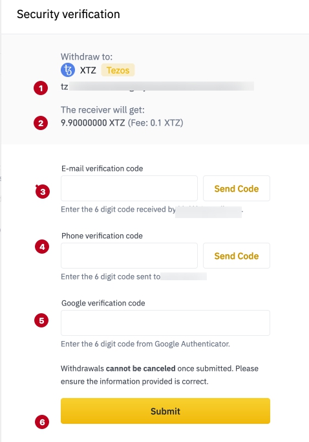This screenshot has width=309, height=442.
Task: Click the Google Authenticator hint text
Action: 145,344
